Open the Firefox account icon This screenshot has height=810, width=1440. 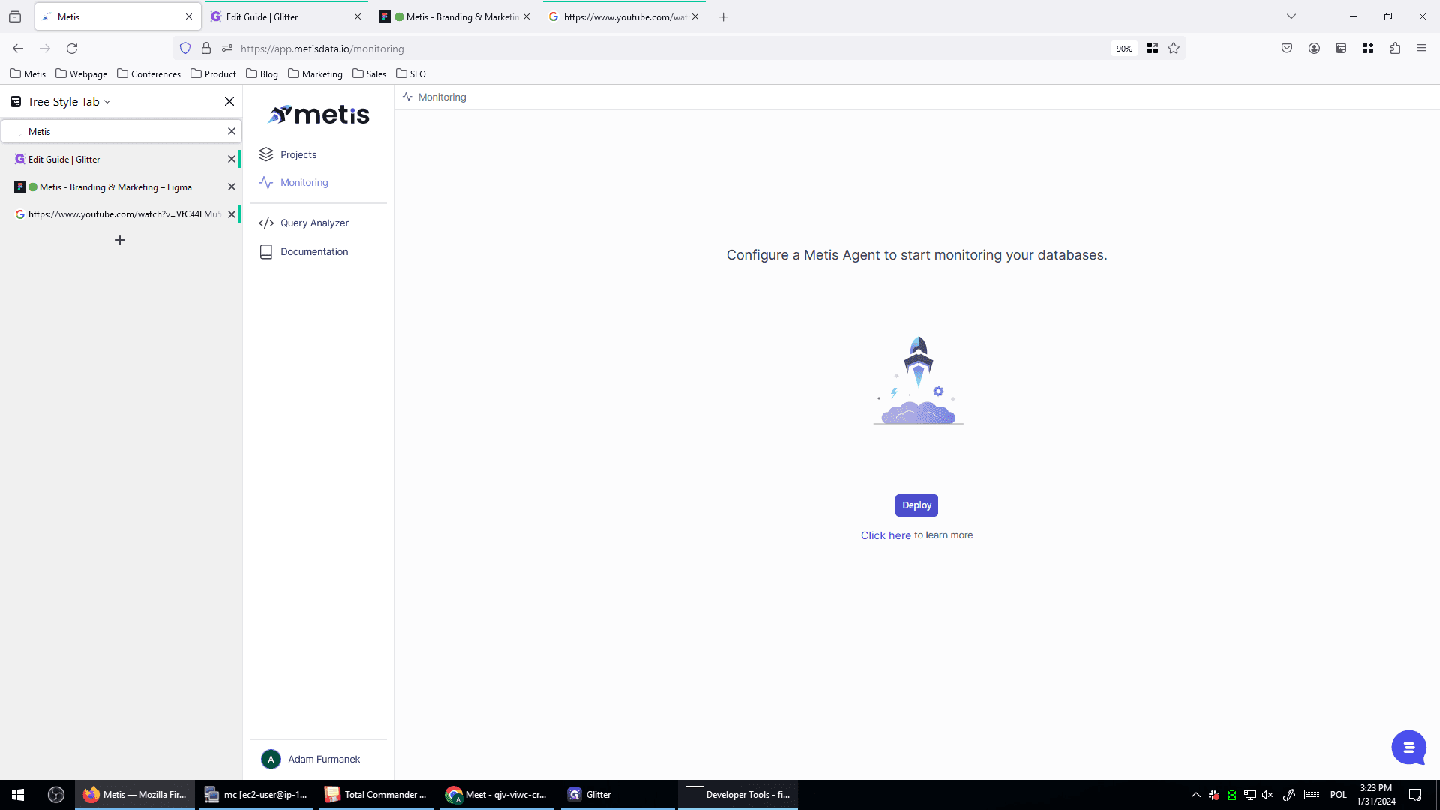pyautogui.click(x=1314, y=49)
